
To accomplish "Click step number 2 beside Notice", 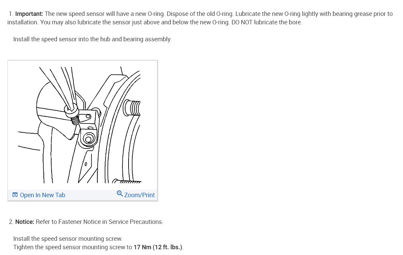I will click(x=11, y=222).
